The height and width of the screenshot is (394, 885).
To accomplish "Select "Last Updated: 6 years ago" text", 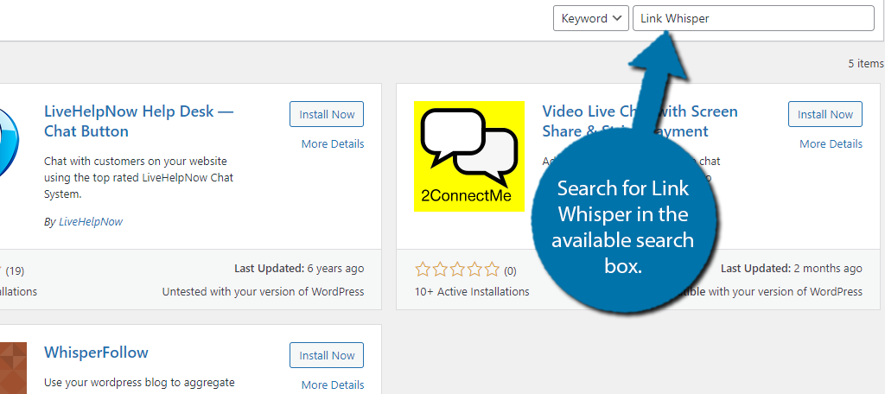I will (299, 268).
